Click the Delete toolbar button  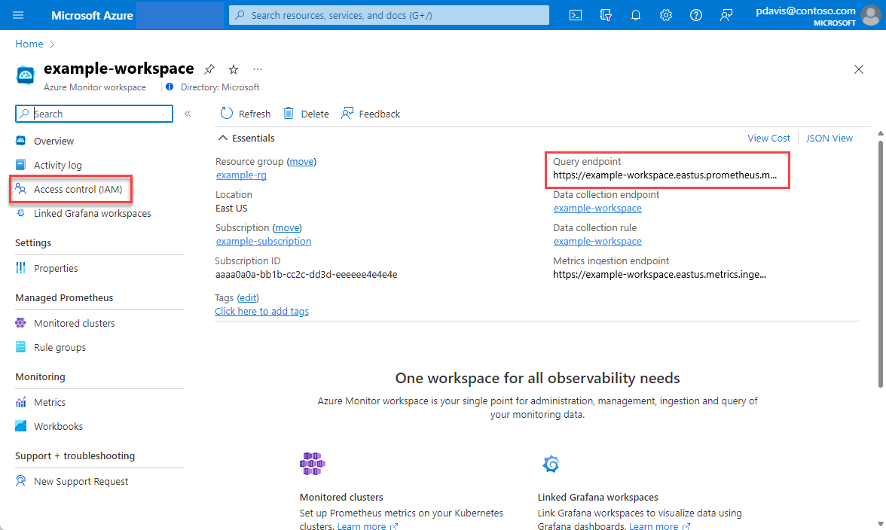306,114
